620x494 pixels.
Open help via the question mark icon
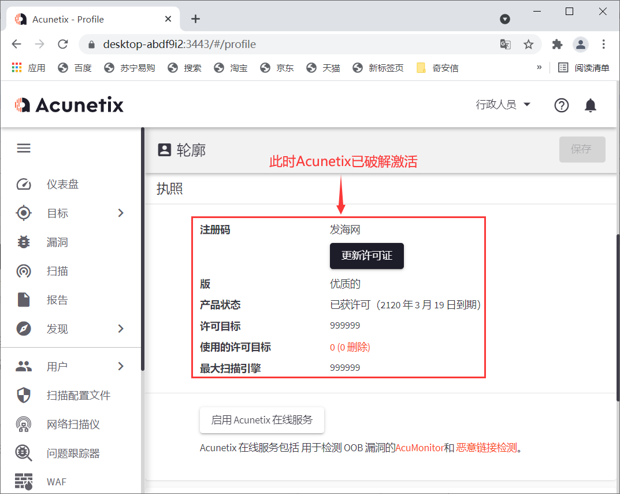coord(561,105)
